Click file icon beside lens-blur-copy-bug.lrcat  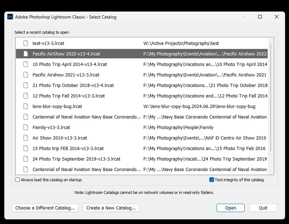(26, 106)
